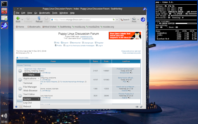This screenshot has height=124, width=198.
Task: Jump to latest post icon next to bigpup
Action: pyautogui.click(x=129, y=98)
